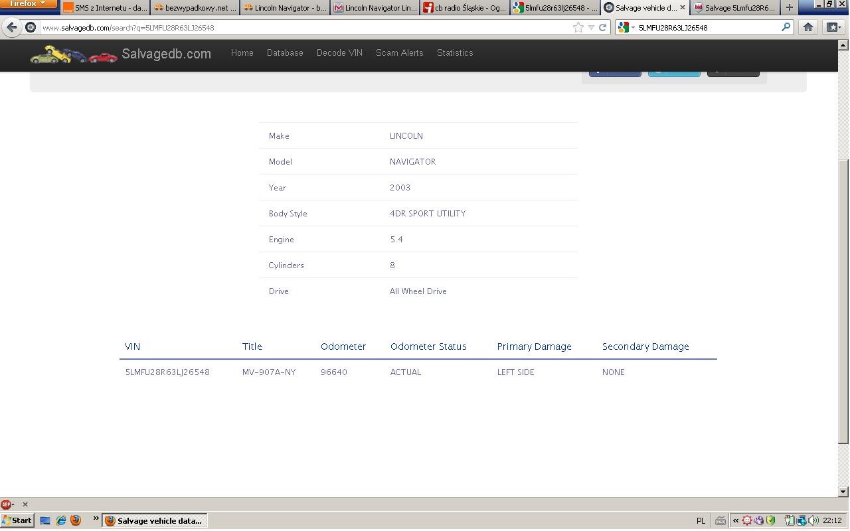Image resolution: width=850 pixels, height=531 pixels.
Task: Click the red gear smiley tray icon
Action: pos(747,521)
